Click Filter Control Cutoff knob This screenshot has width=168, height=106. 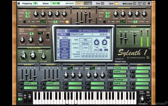pos(23,55)
